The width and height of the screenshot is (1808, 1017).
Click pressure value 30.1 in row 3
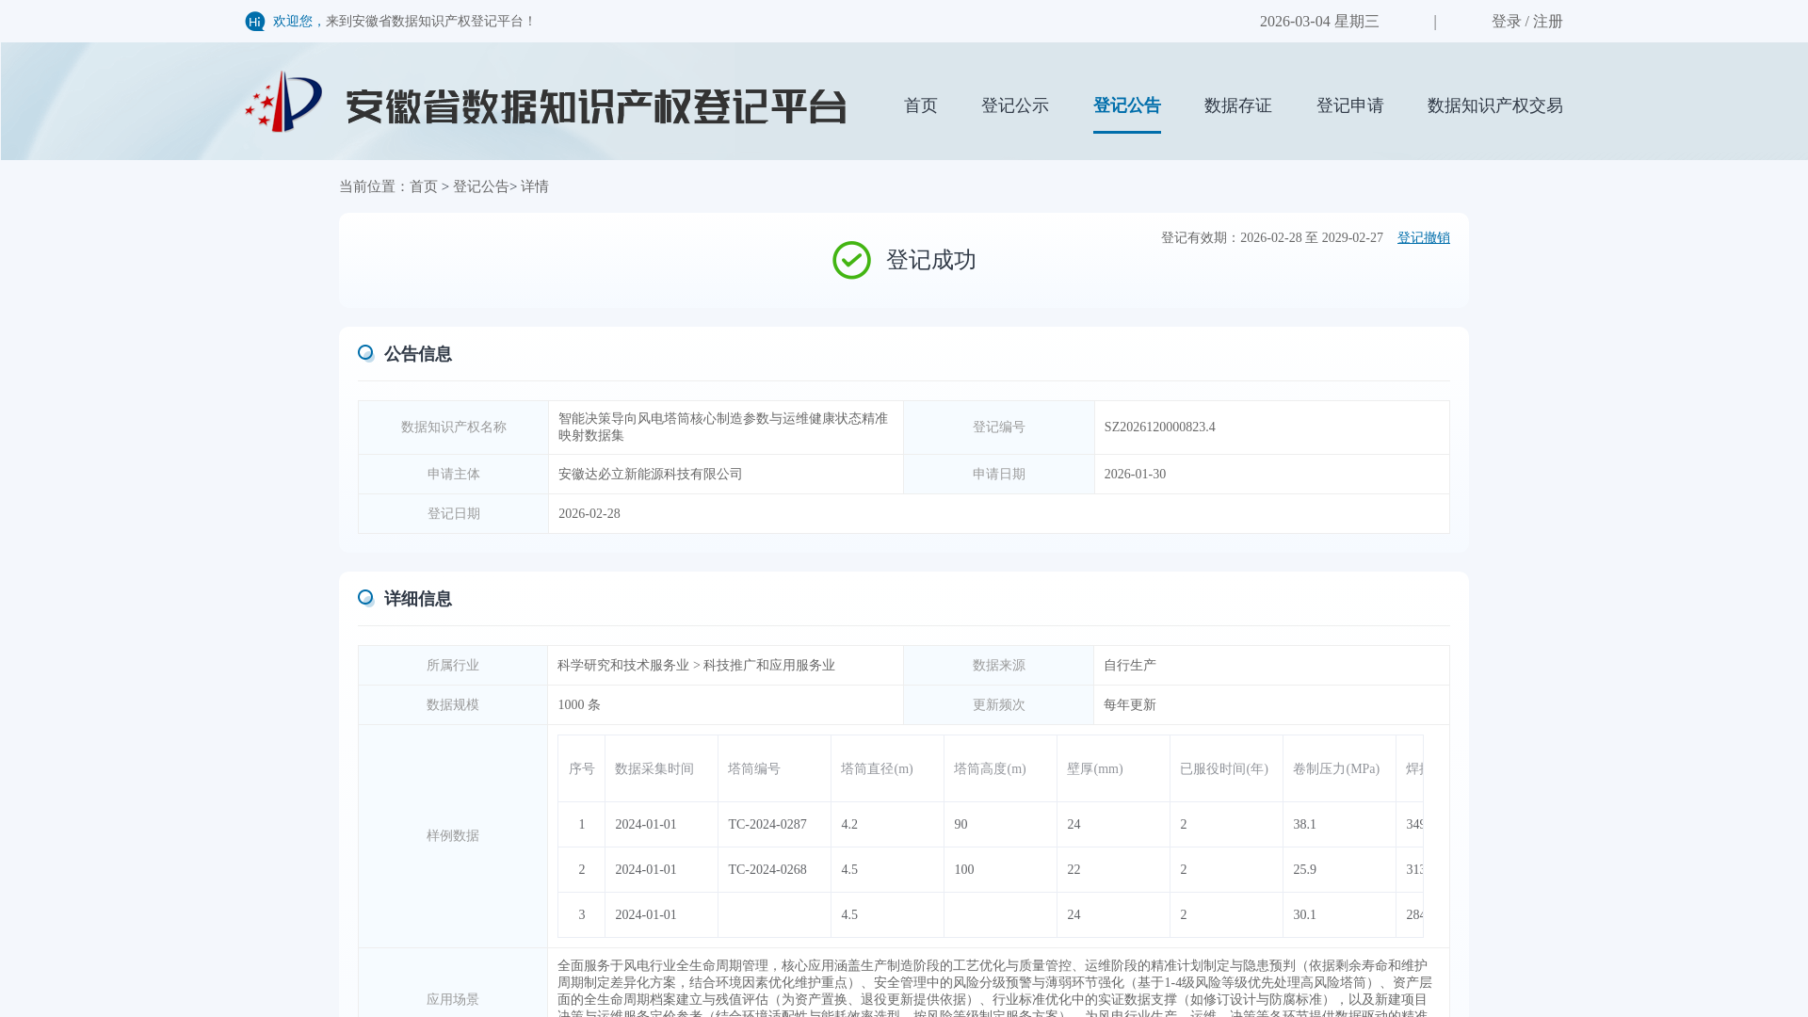tap(1304, 915)
